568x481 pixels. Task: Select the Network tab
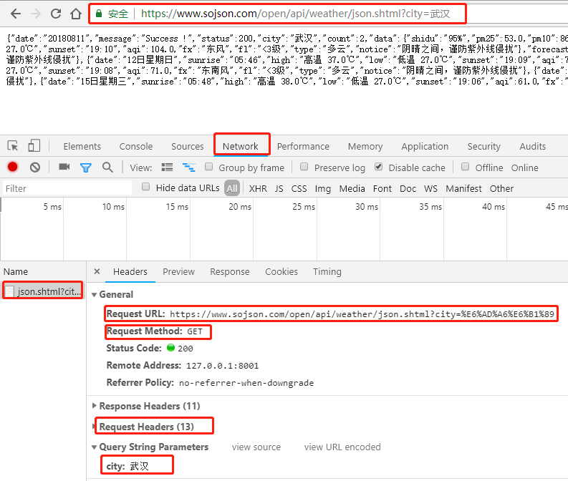(240, 146)
